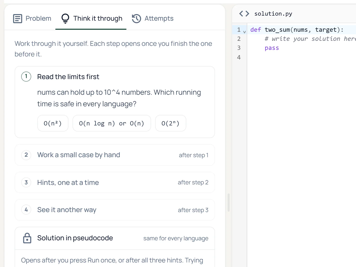The width and height of the screenshot is (356, 267).
Task: Click the panel divider scrollbar handle
Action: pos(229,203)
